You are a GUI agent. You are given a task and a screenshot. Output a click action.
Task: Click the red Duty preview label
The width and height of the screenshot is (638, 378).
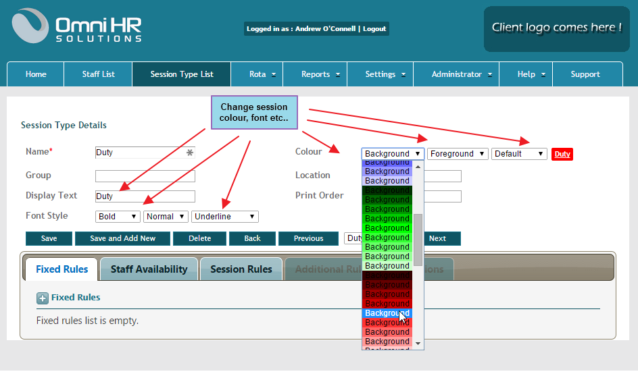(x=562, y=154)
